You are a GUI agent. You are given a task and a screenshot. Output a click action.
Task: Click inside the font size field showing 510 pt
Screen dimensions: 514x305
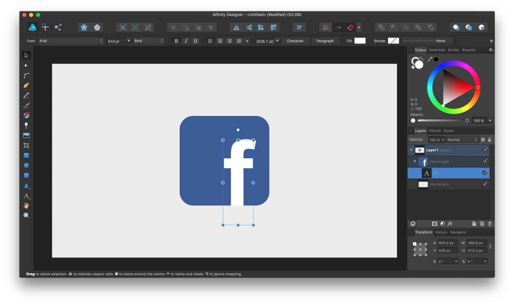(116, 41)
